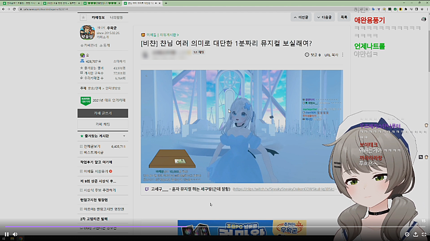This screenshot has height=241, width=430.
Task: Go to previous post with 이전글
Action: [x=302, y=18]
